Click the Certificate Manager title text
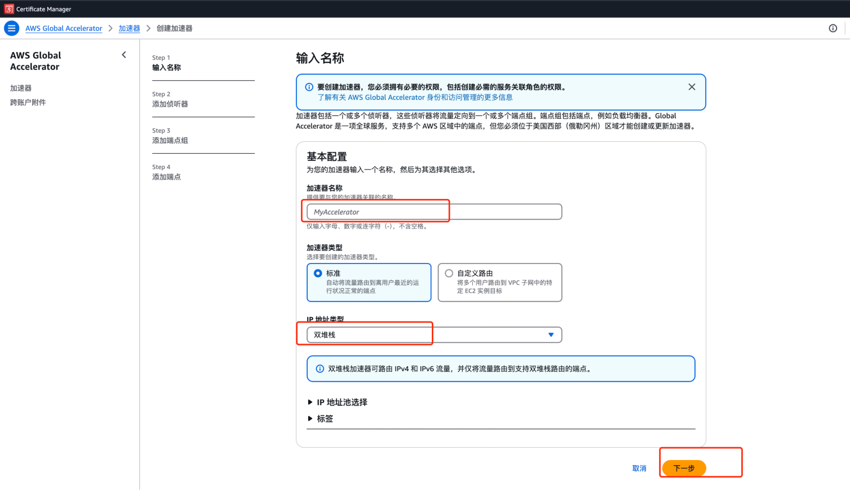The width and height of the screenshot is (850, 490). tap(44, 9)
